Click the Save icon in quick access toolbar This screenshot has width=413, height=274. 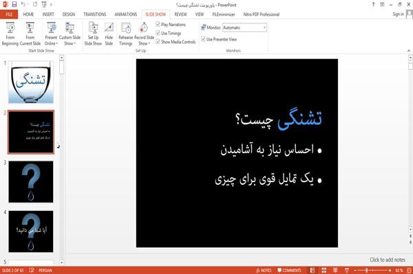(x=14, y=4)
